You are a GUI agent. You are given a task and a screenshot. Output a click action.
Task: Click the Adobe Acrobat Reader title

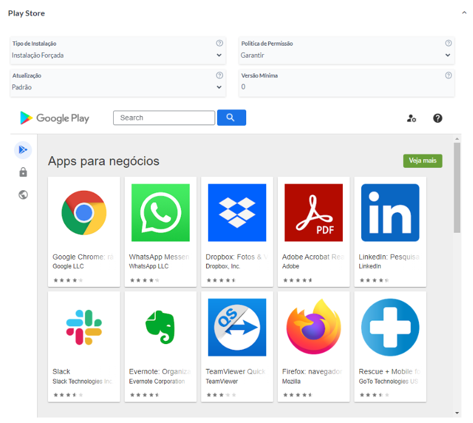click(314, 257)
